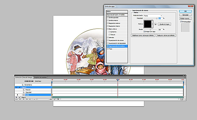Click the yellow keyframe on Estilo track
197x120 pixels.
[x=52, y=95]
